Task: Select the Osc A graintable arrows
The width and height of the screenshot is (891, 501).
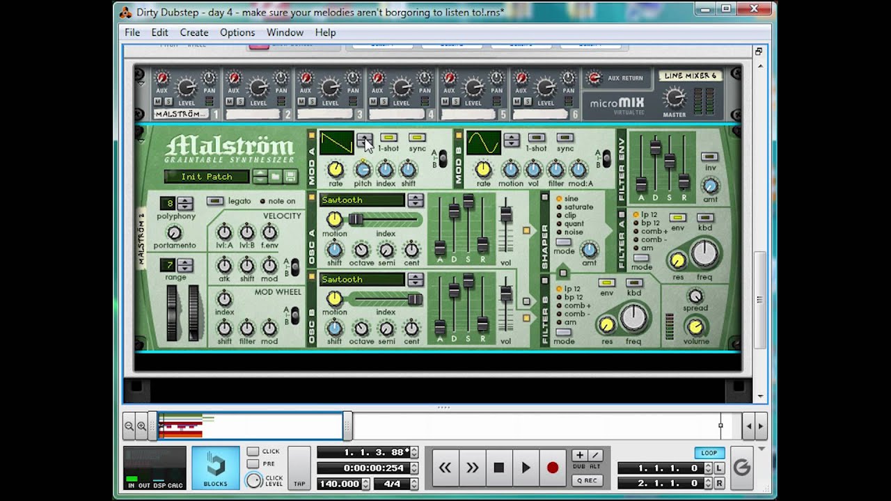Action: (x=416, y=200)
